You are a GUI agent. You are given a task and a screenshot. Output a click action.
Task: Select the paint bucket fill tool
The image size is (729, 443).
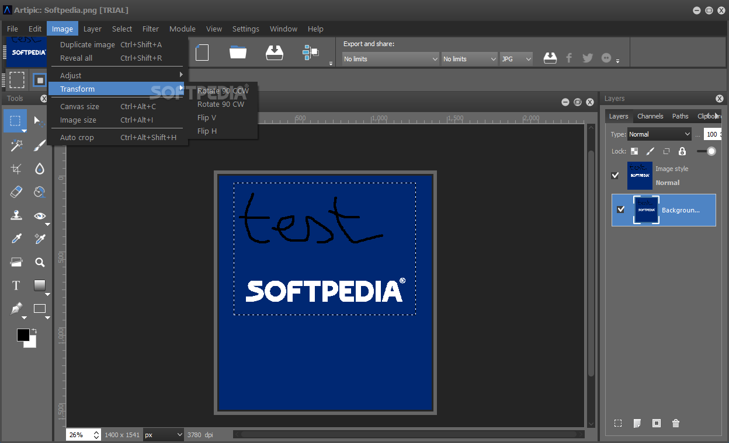coord(40,191)
